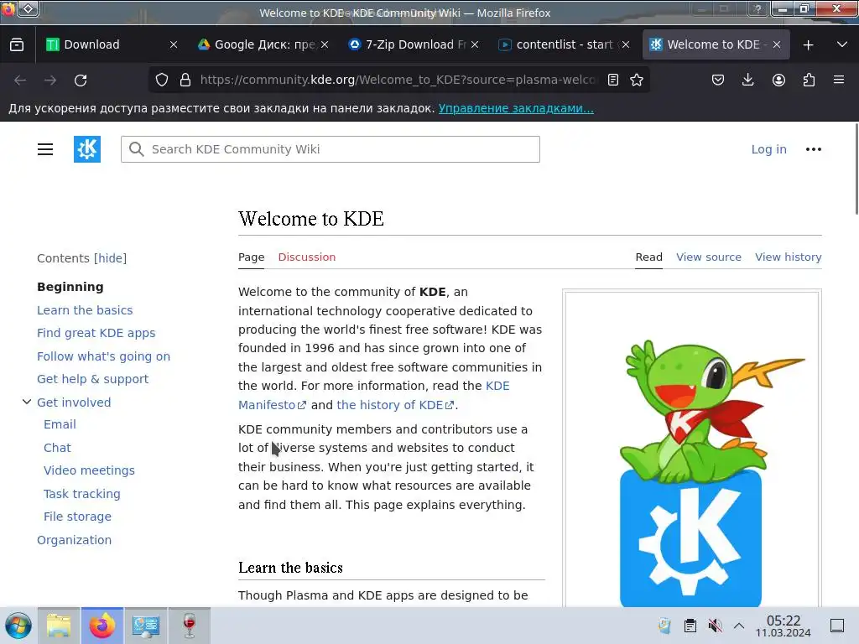Open the tracking protection shield icon
This screenshot has width=859, height=644.
point(162,80)
